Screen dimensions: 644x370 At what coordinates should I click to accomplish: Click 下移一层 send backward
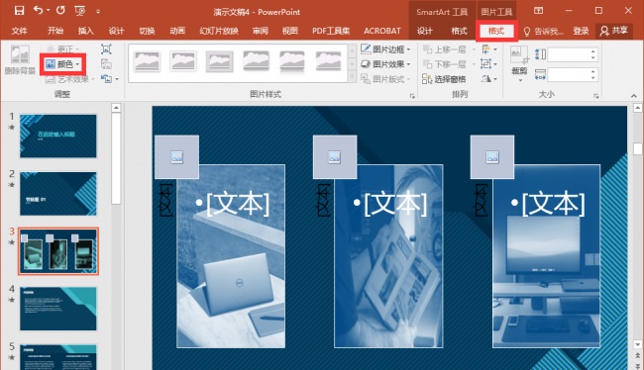point(445,64)
